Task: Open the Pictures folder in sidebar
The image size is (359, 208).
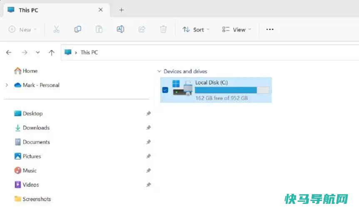Action: (27, 156)
